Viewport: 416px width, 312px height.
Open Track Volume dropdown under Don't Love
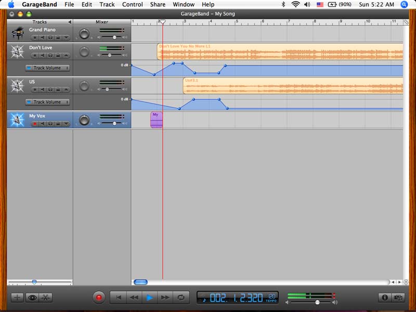(x=48, y=68)
